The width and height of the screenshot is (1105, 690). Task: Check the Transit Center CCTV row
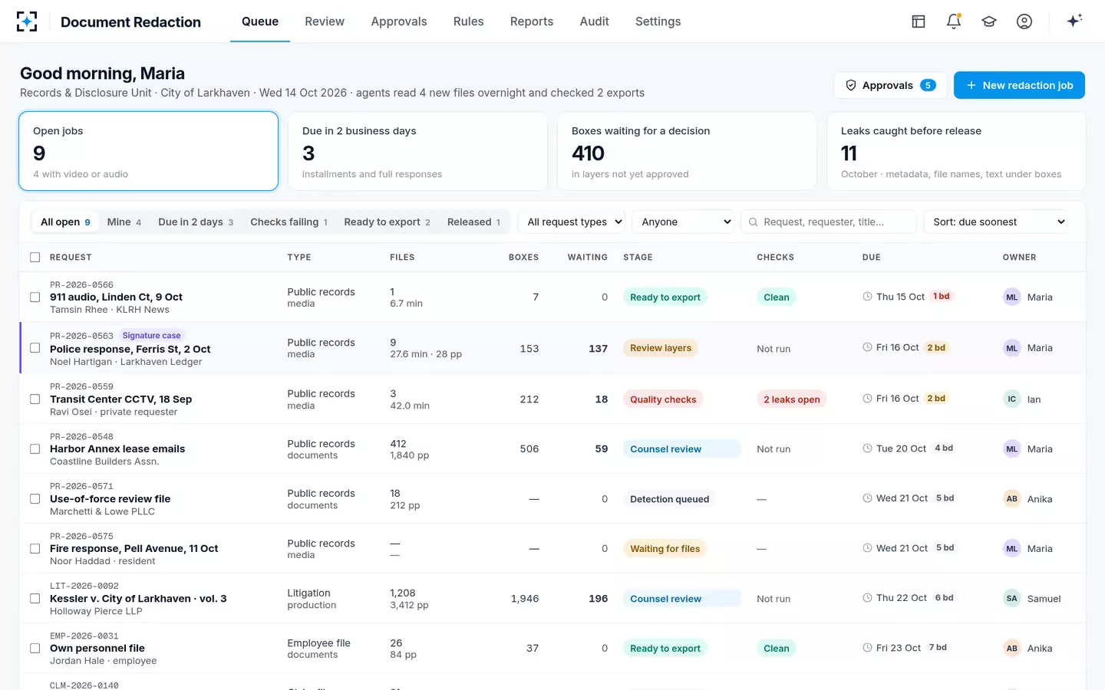[35, 399]
